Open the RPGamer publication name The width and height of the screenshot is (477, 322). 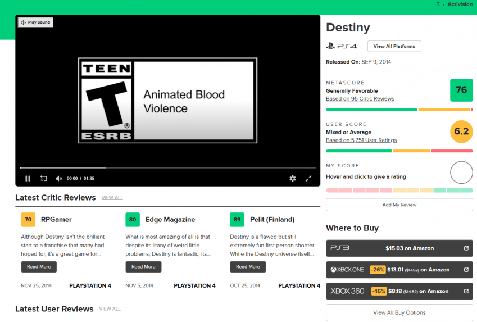[56, 219]
